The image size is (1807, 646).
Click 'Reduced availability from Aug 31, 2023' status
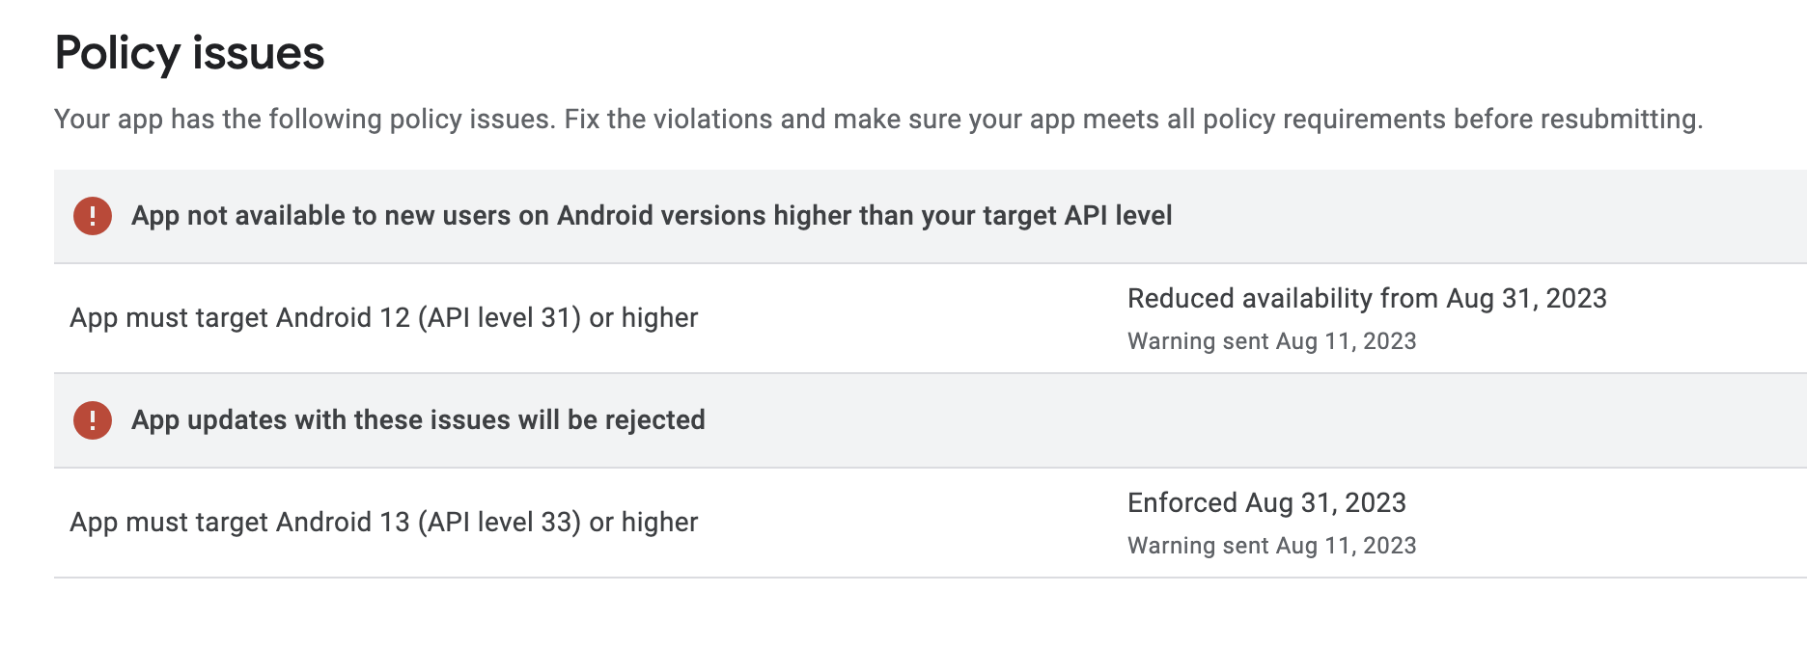pos(1366,299)
